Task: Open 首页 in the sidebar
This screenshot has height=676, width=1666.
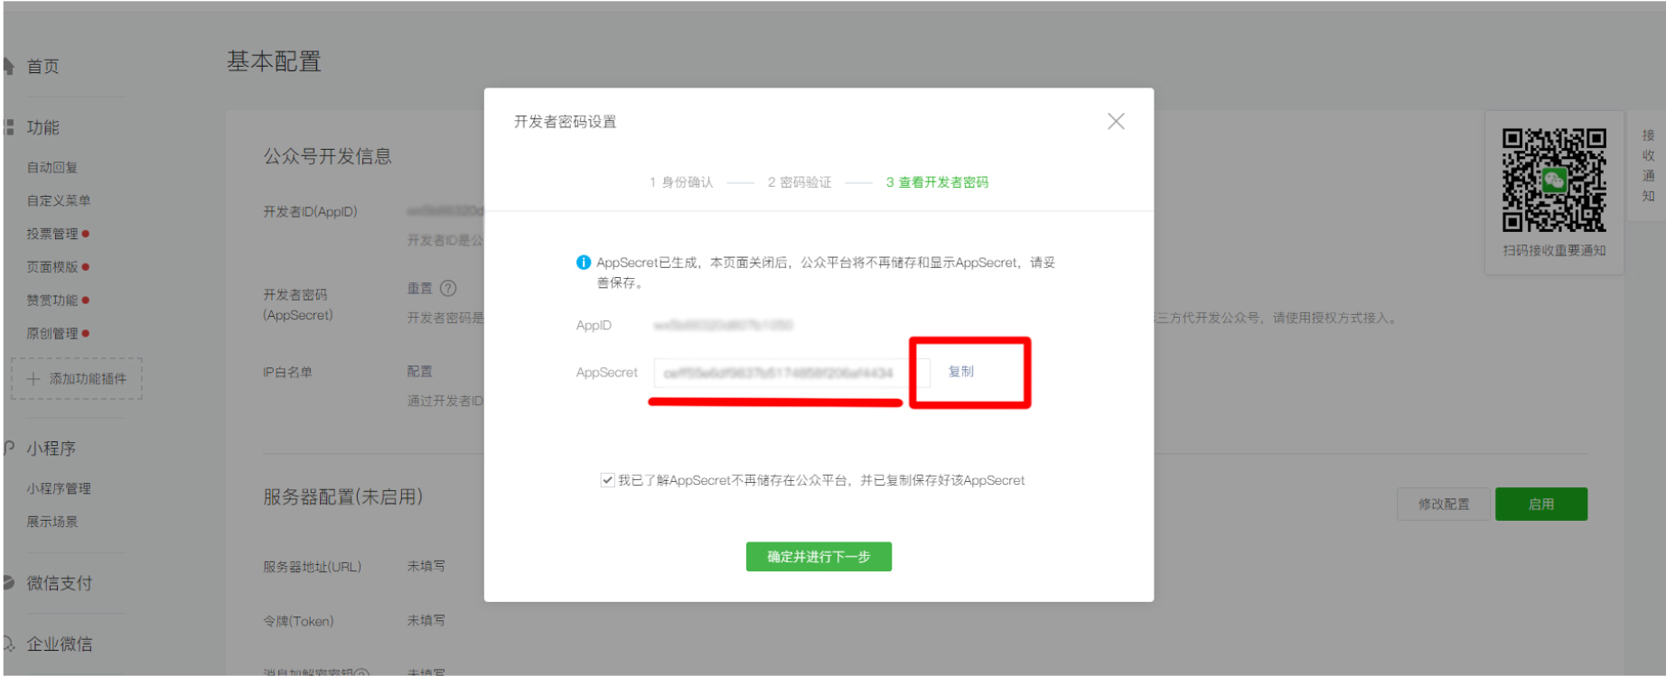Action: point(42,66)
